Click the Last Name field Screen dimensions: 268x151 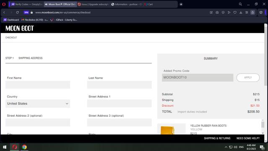pyautogui.click(x=119, y=85)
